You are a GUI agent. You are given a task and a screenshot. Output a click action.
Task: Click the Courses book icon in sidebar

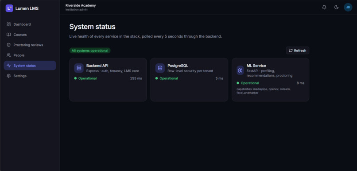(x=9, y=35)
